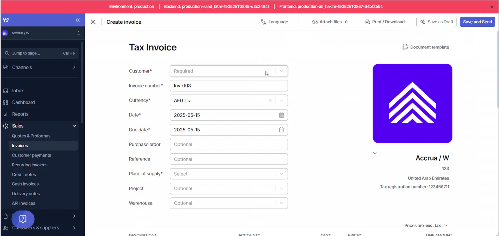
Task: Click the Attach files upload icon
Action: click(315, 22)
